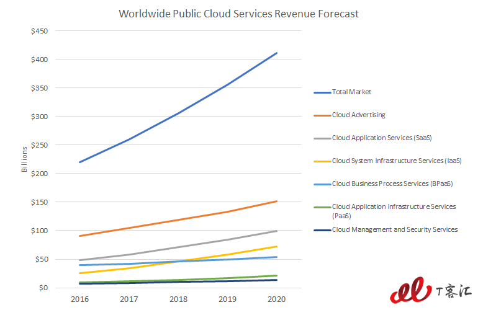Click the Total Market line's 2020 endpoint
This screenshot has height=310, width=478.
276,53
